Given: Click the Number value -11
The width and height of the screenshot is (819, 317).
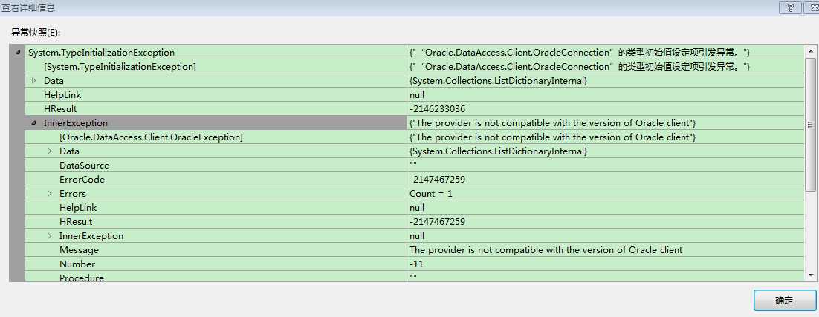Looking at the screenshot, I should [416, 264].
